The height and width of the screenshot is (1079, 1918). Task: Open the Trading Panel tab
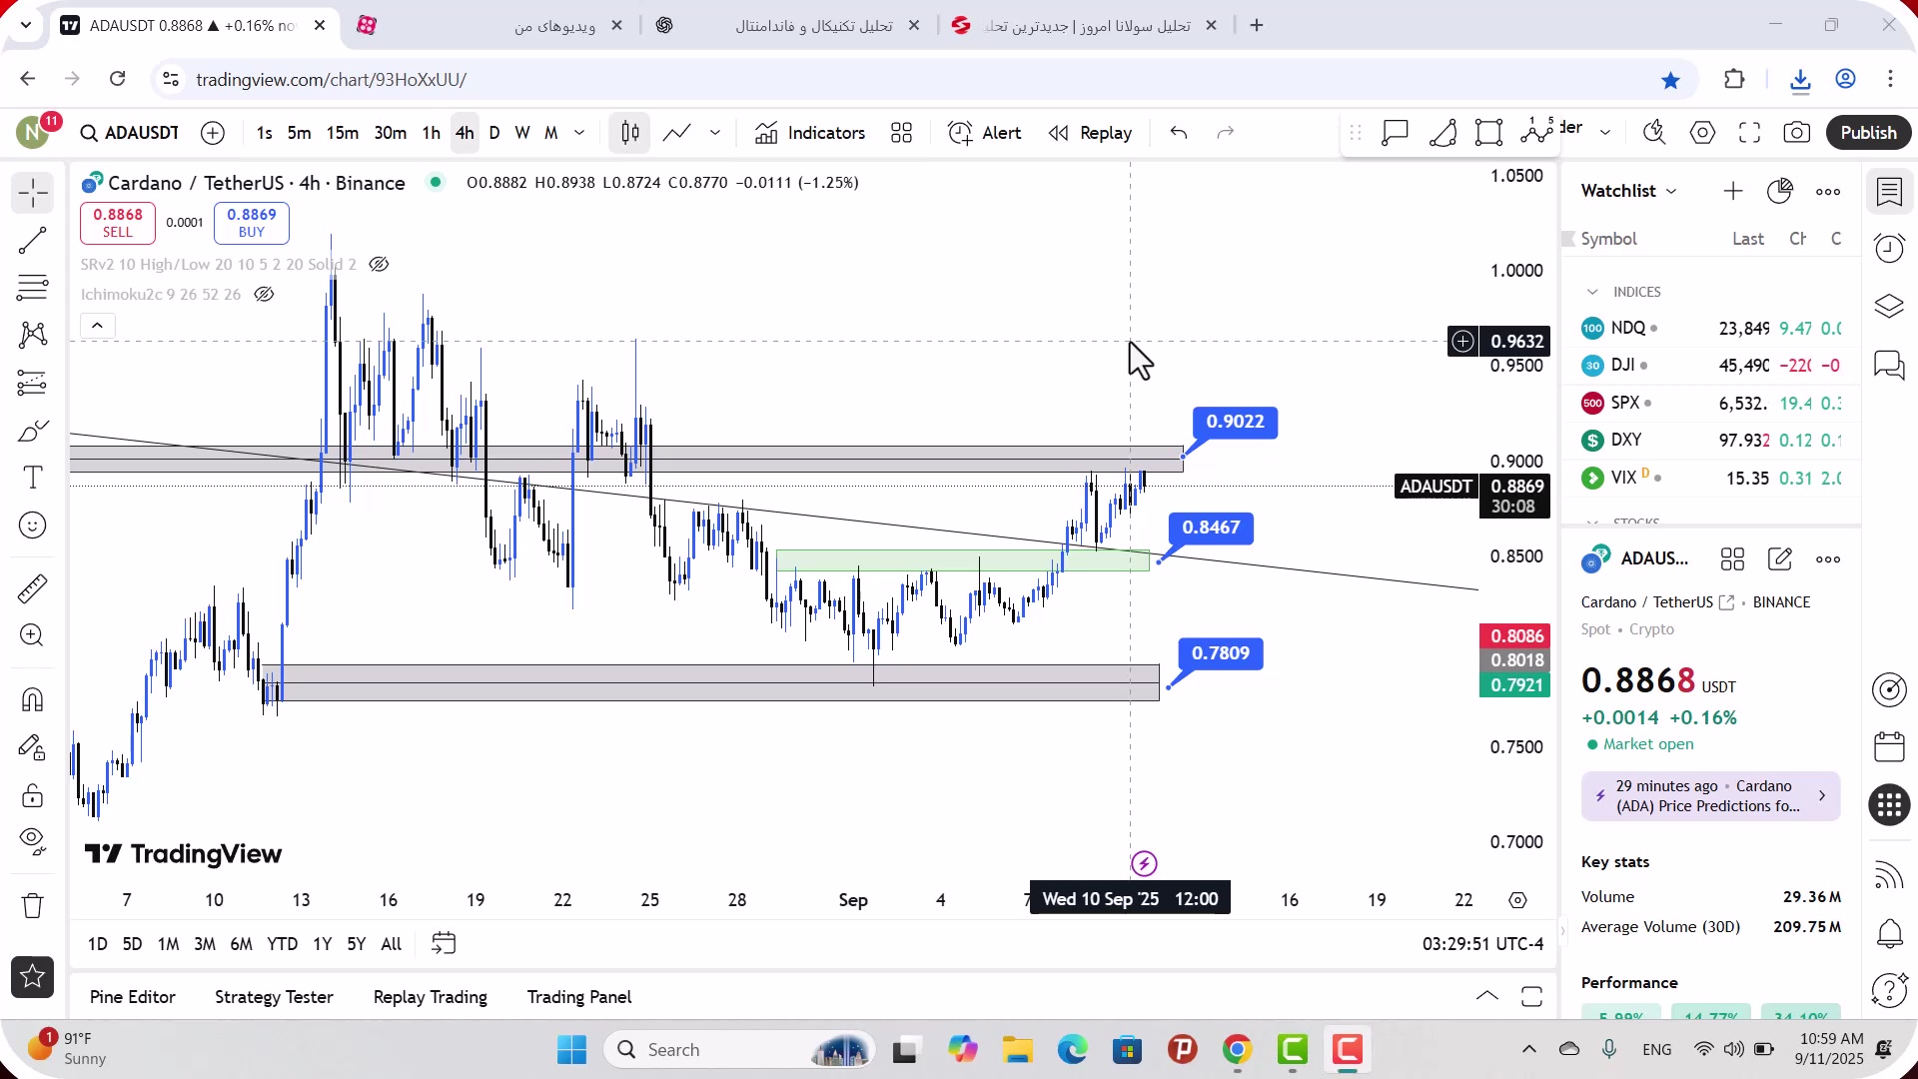coord(579,997)
